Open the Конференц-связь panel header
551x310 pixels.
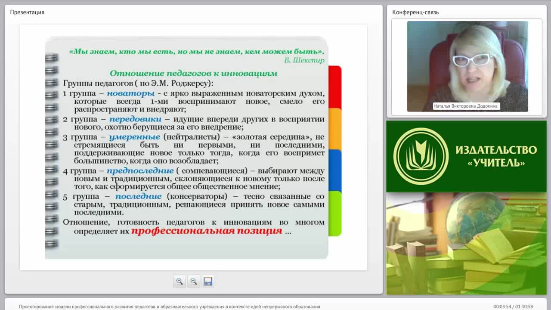(x=415, y=12)
